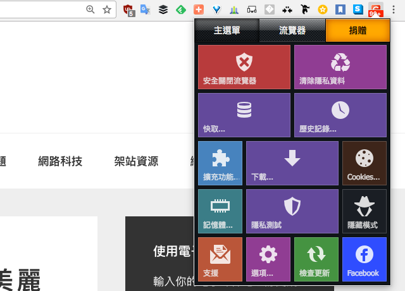Viewport: 405px width, 291px height.
Task: Open 架站資源 navigation link
Action: coord(136,161)
